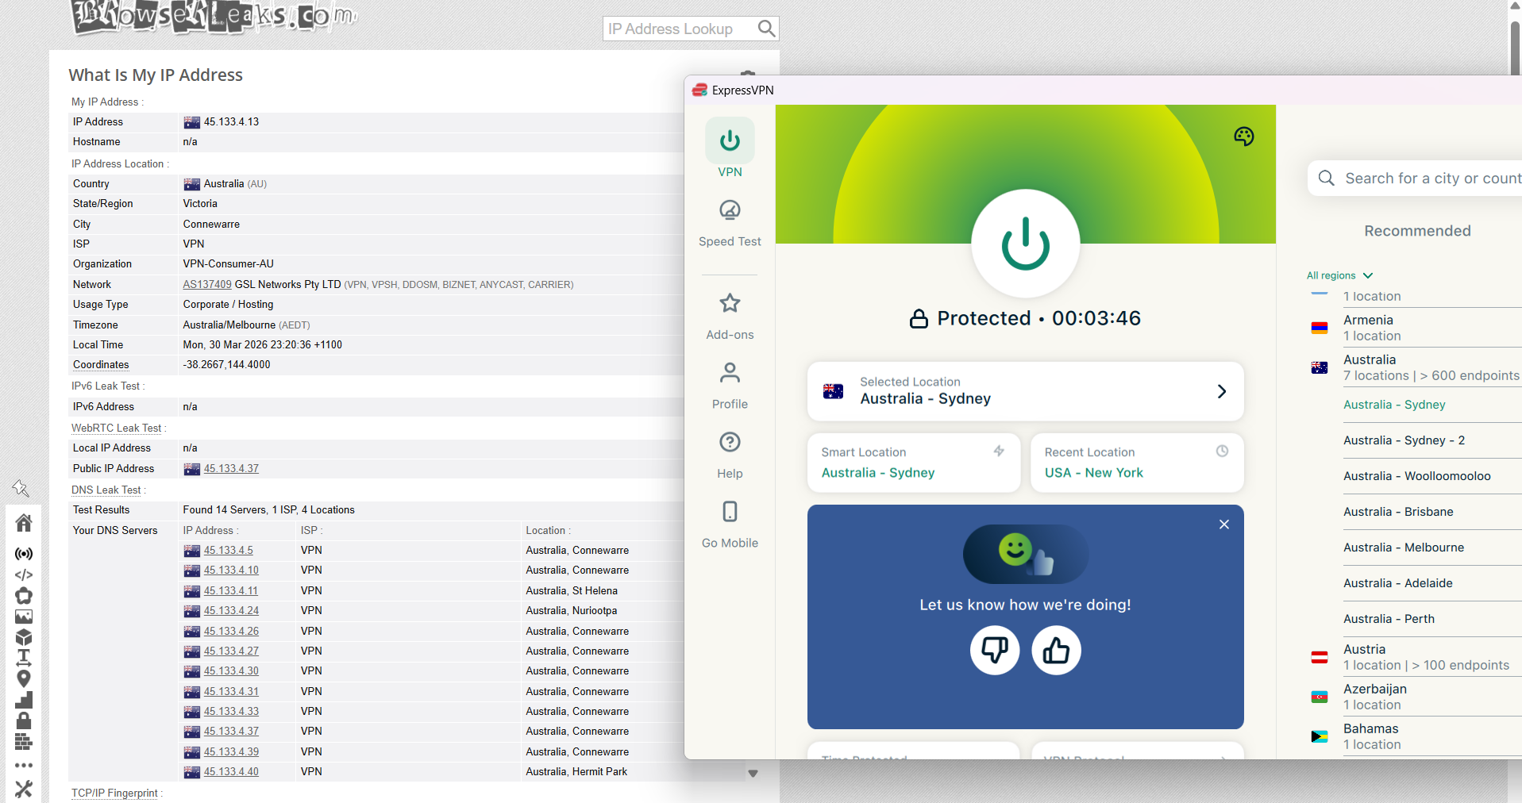Click the Help icon in ExpressVPN
1522x803 pixels.
pos(729,454)
